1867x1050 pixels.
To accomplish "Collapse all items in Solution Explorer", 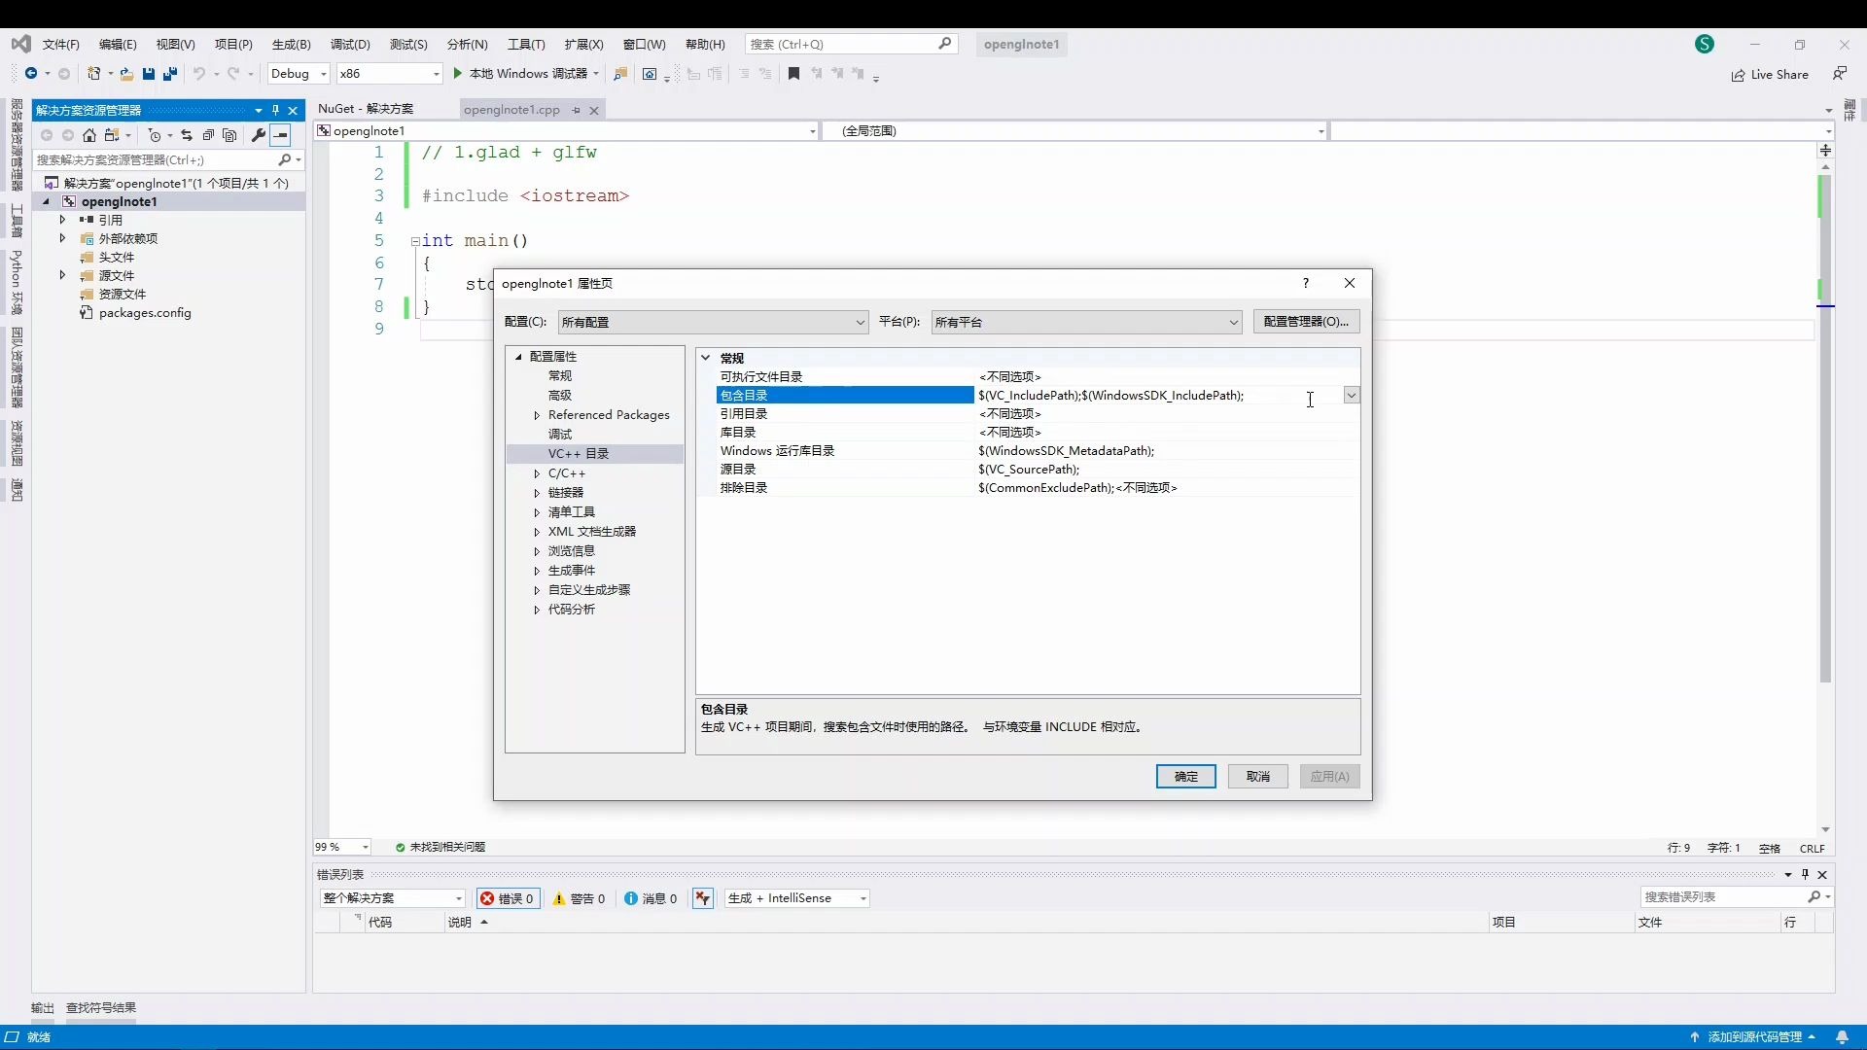I will 208,135.
